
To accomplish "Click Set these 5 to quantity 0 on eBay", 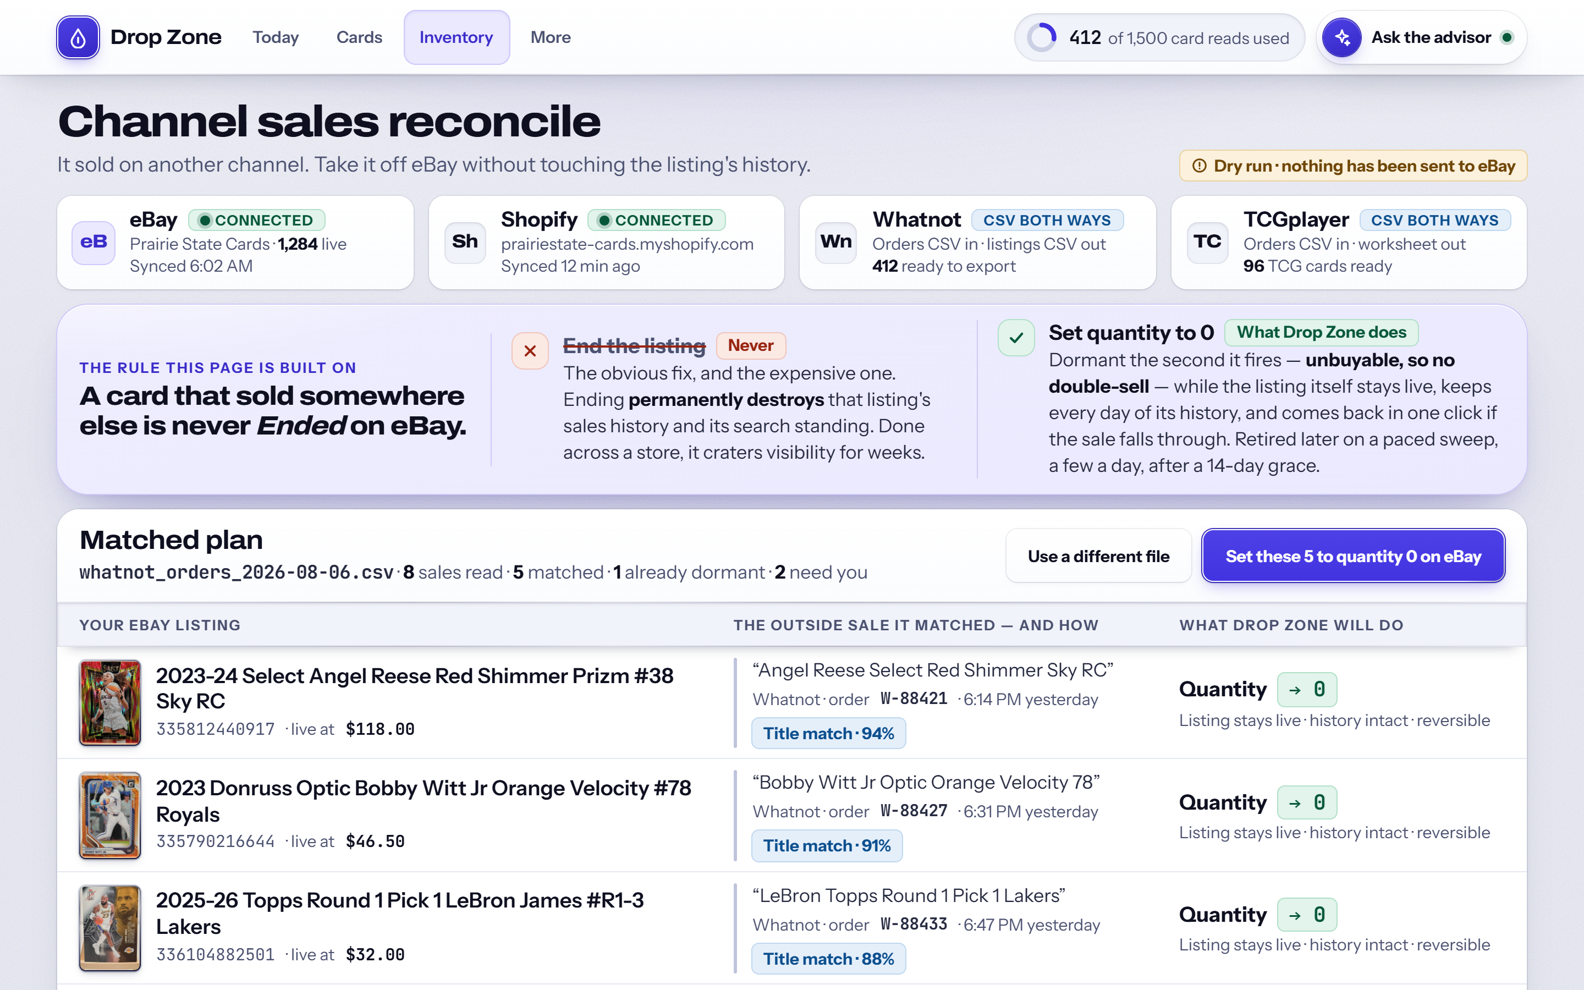I will (x=1353, y=556).
